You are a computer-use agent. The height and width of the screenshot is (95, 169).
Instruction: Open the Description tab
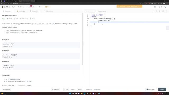tap(7, 11)
